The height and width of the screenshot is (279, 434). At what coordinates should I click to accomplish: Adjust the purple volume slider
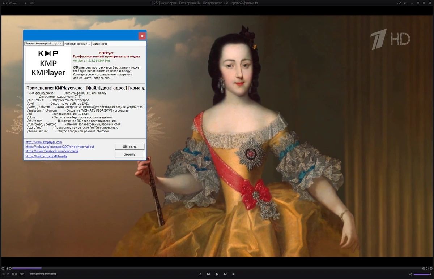[422, 274]
